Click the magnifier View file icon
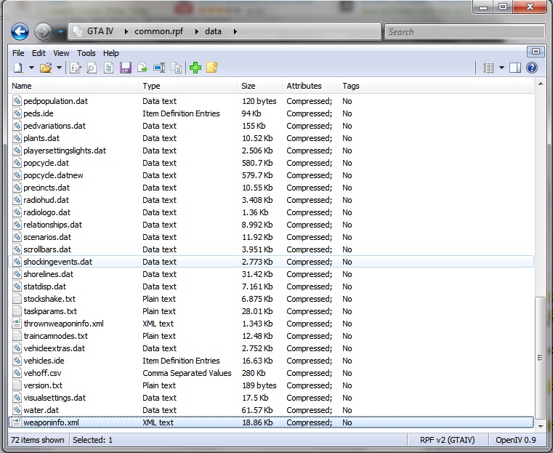Image resolution: width=553 pixels, height=453 pixels. [x=92, y=68]
